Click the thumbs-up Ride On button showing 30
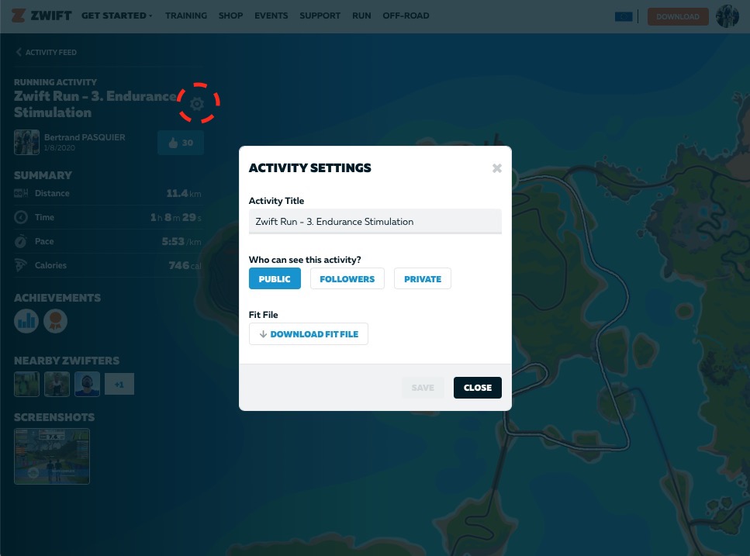Screen dimensions: 750x556 click(x=181, y=143)
